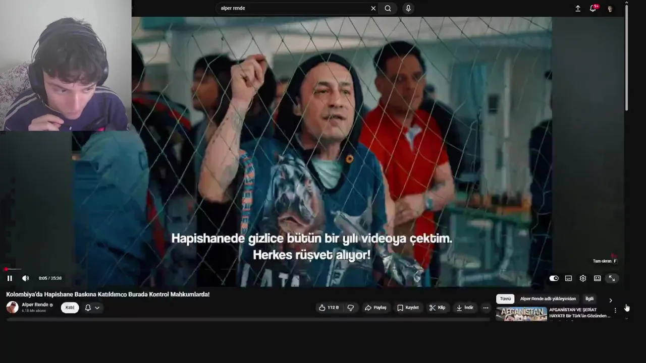Open 'AFGANİSTAN VE ŞERİAT HAYATI' video title
The height and width of the screenshot is (363, 646).
point(580,313)
